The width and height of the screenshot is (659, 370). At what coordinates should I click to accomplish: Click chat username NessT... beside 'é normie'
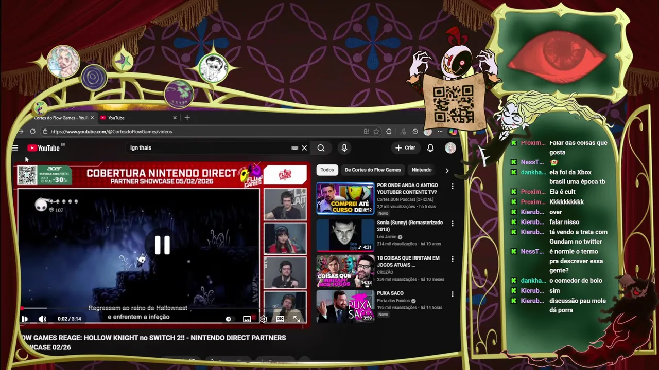tap(532, 252)
